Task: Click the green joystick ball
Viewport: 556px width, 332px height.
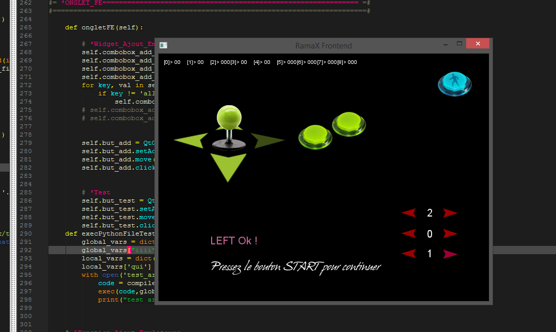Action: [229, 118]
